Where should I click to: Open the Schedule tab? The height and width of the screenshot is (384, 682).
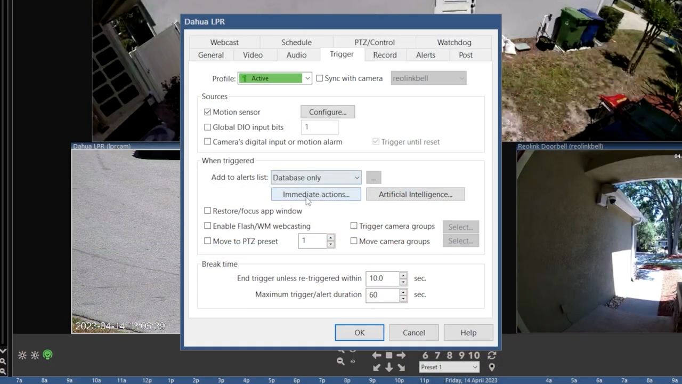(x=296, y=42)
